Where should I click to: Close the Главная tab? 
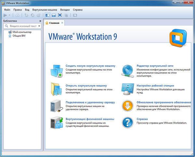pyautogui.click(x=62, y=23)
